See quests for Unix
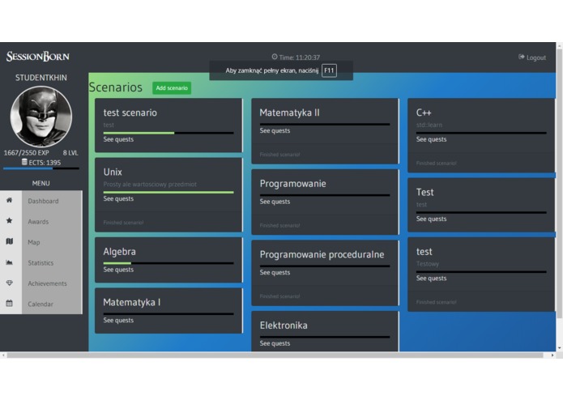Image resolution: width=563 pixels, height=400 pixels. coord(118,198)
